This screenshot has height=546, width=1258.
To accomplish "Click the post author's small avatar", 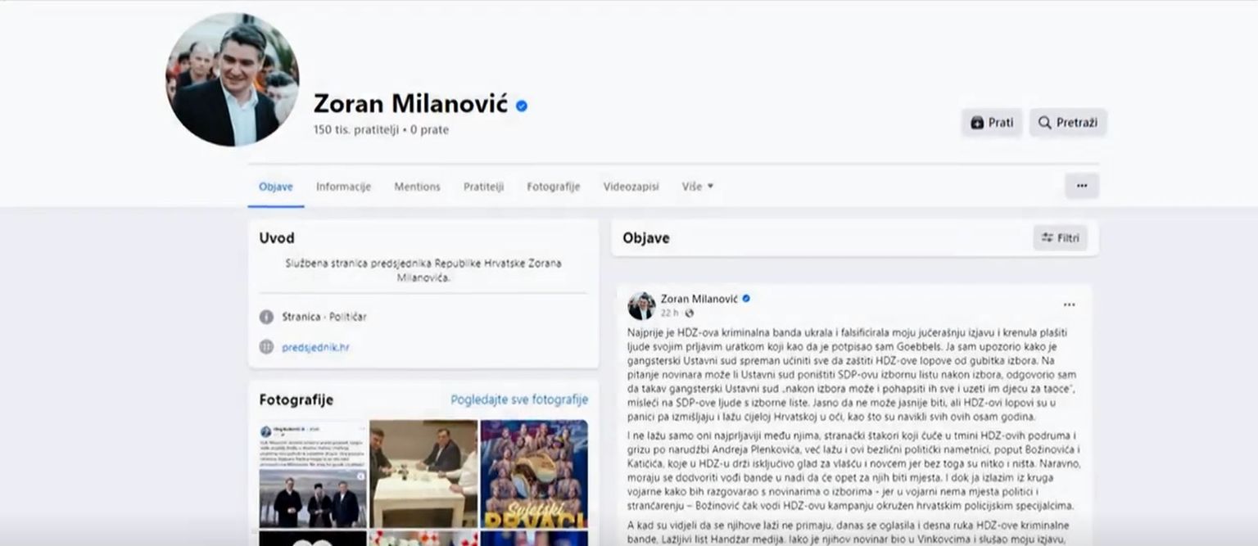I will point(641,305).
